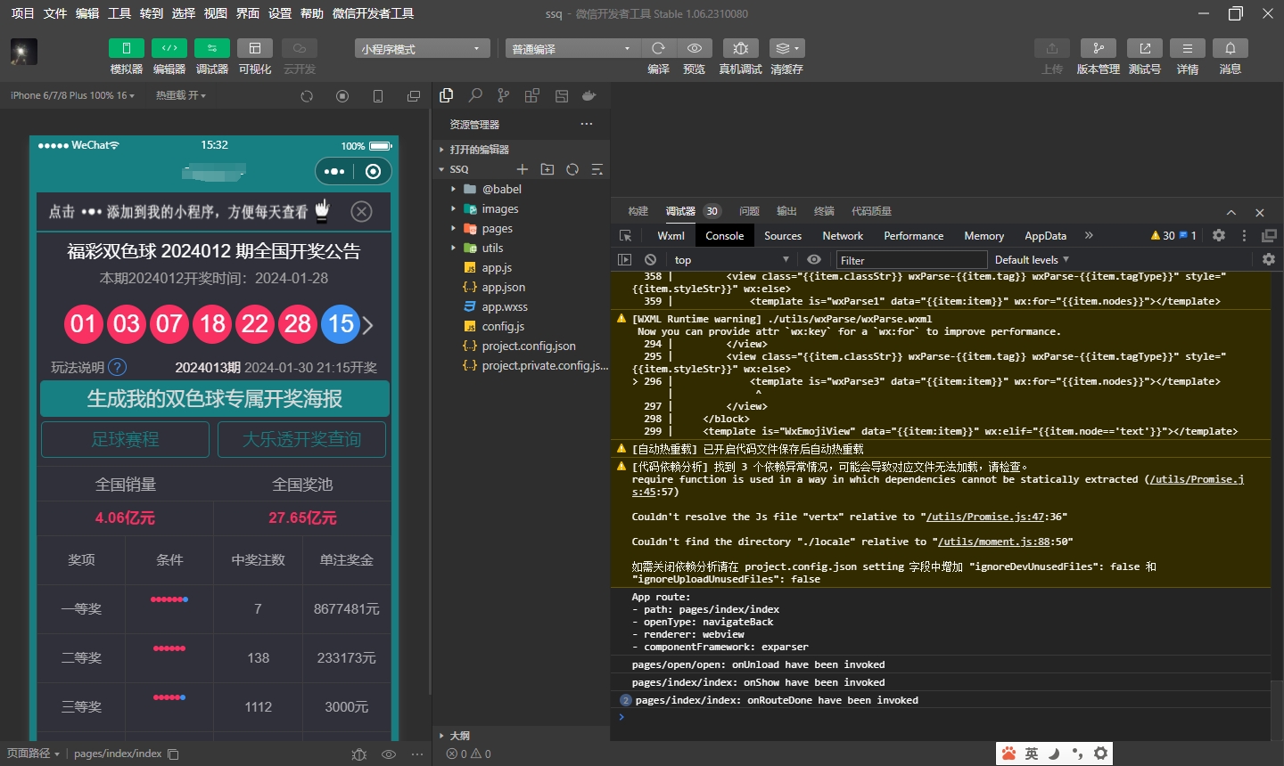Click the compile refresh icon
1284x766 pixels.
pyautogui.click(x=658, y=48)
